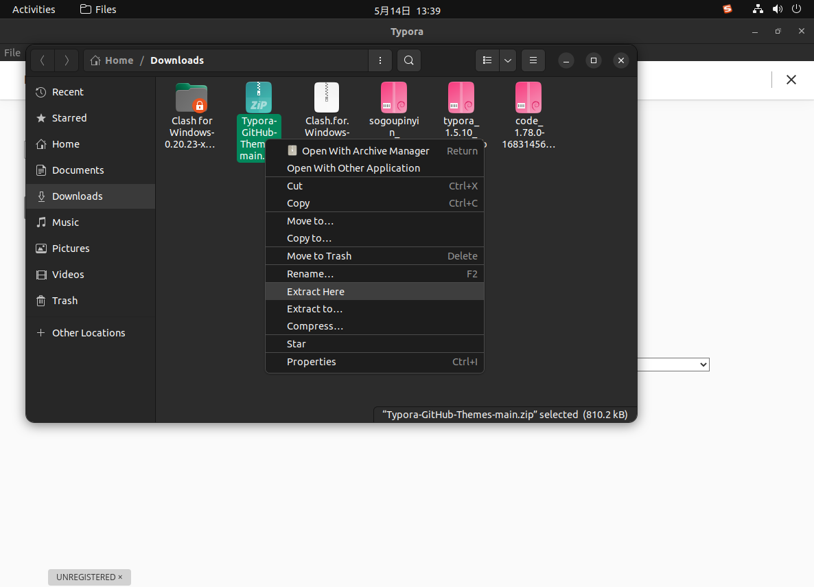Viewport: 814px width, 587px height.
Task: Click Home in the path bar
Action: [112, 60]
